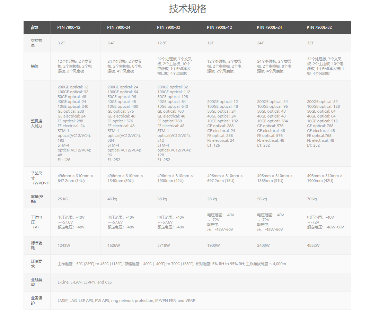Viewport: 370px width, 313px height.
Task: Select the 1340mm (30U) dimension cell
Action: [125, 178]
